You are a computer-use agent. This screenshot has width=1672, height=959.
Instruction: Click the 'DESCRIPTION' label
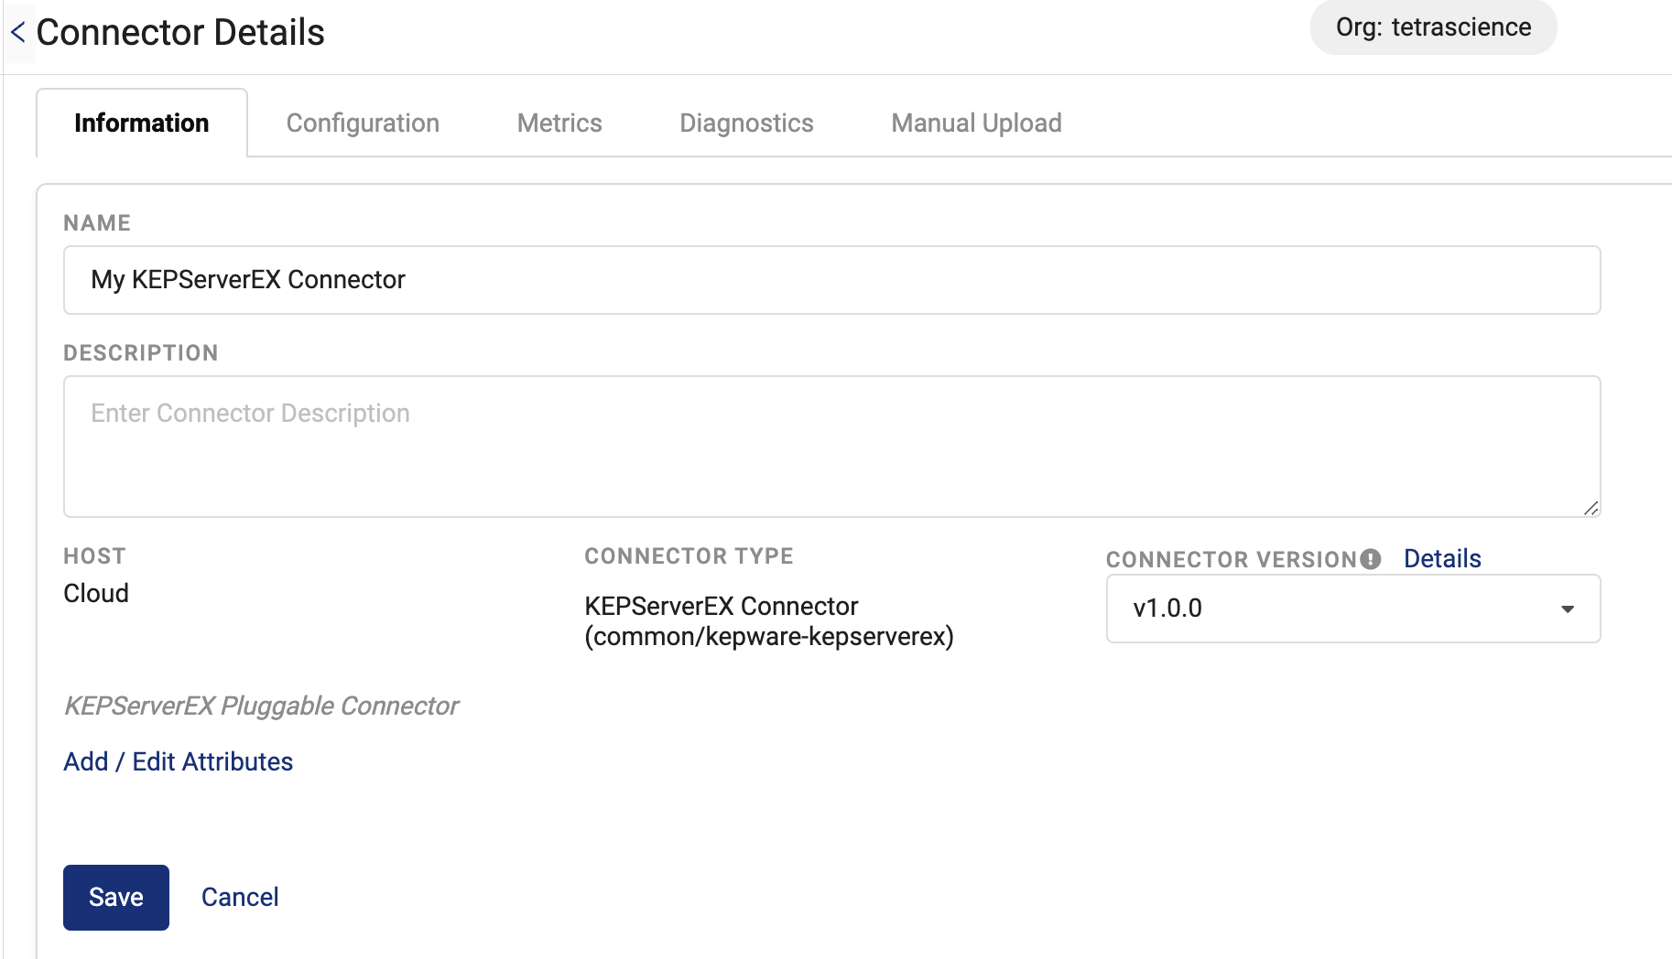pyautogui.click(x=141, y=352)
